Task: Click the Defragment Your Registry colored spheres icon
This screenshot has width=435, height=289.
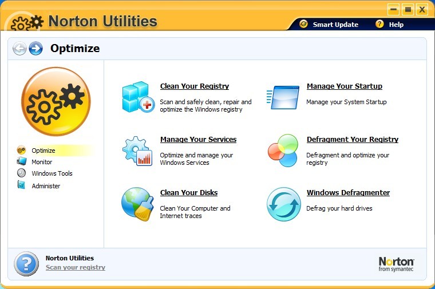Action: coord(283,151)
